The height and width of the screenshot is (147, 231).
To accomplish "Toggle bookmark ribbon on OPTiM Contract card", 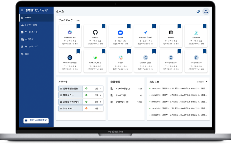I will [78, 51].
